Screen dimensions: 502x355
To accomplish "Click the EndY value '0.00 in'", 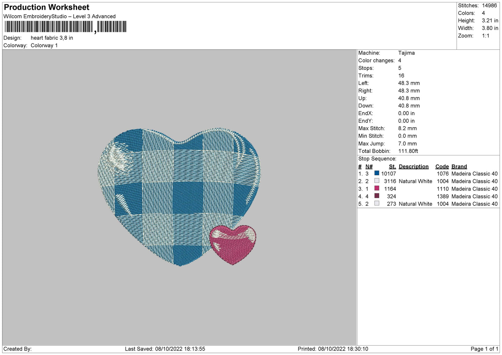I will (406, 121).
